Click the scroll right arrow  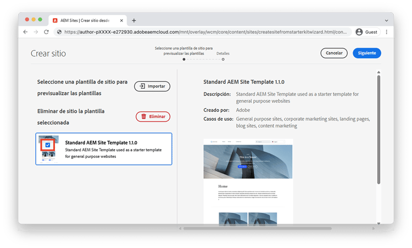[374, 229]
